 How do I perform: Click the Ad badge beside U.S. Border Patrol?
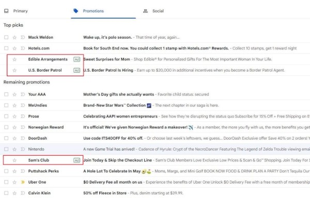click(76, 70)
